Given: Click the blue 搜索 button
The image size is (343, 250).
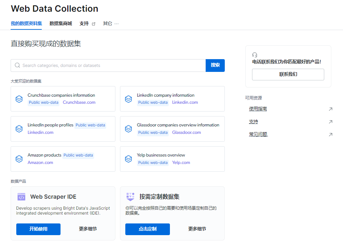Looking at the screenshot, I should point(215,65).
